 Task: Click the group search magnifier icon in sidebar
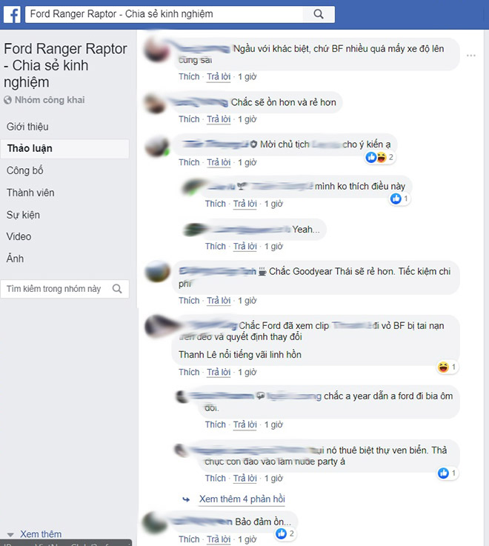tap(117, 289)
